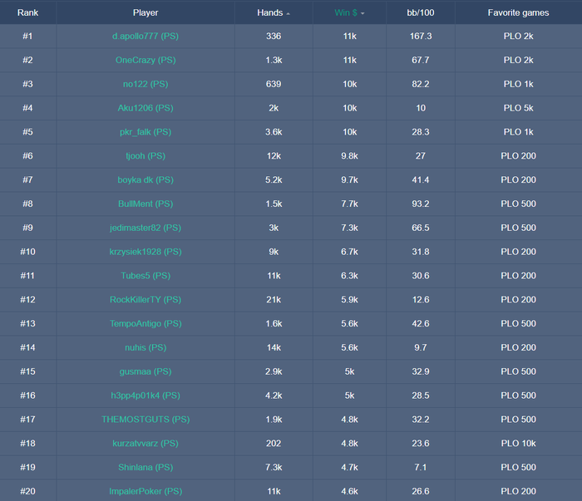This screenshot has height=501, width=582.
Task: Open player jedimaster82 (PS) profile
Action: (145, 228)
